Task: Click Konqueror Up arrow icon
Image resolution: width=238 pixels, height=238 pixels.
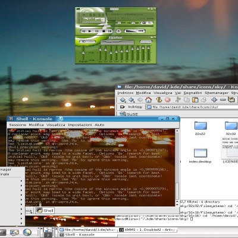Action: [x=123, y=99]
